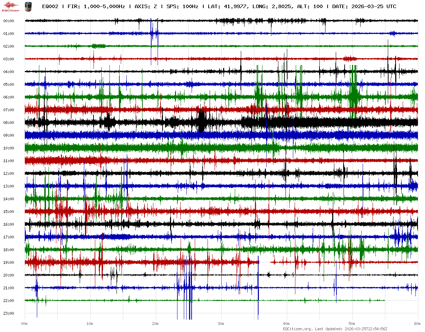Open the EQCitizen.org link in the footer
This screenshot has height=332, width=425.
[x=297, y=329]
